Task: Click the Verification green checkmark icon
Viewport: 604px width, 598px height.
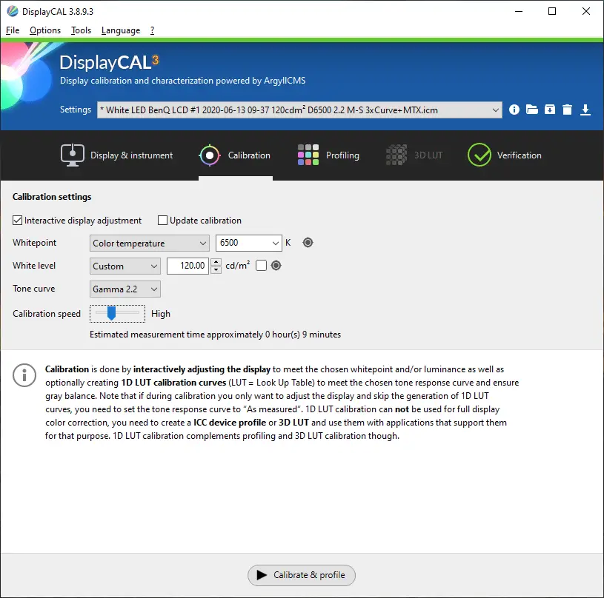Action: (479, 155)
